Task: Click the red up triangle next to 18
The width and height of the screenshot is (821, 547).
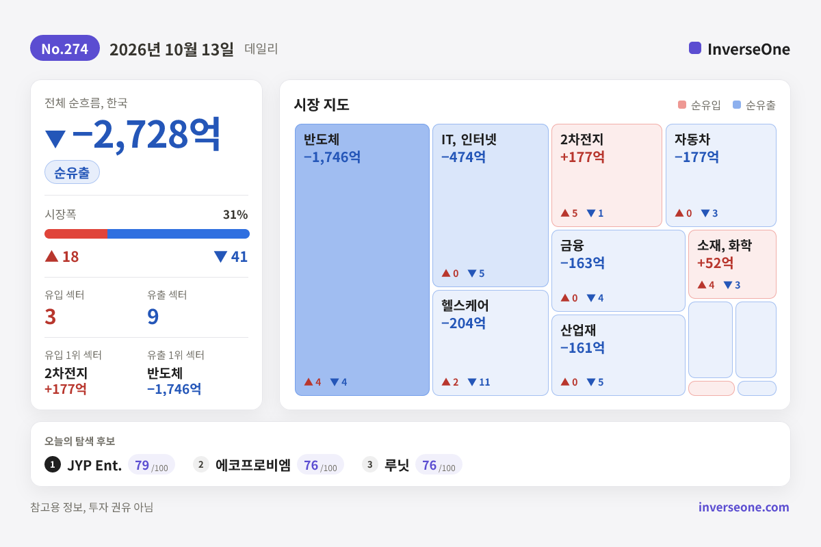Action: pos(51,256)
